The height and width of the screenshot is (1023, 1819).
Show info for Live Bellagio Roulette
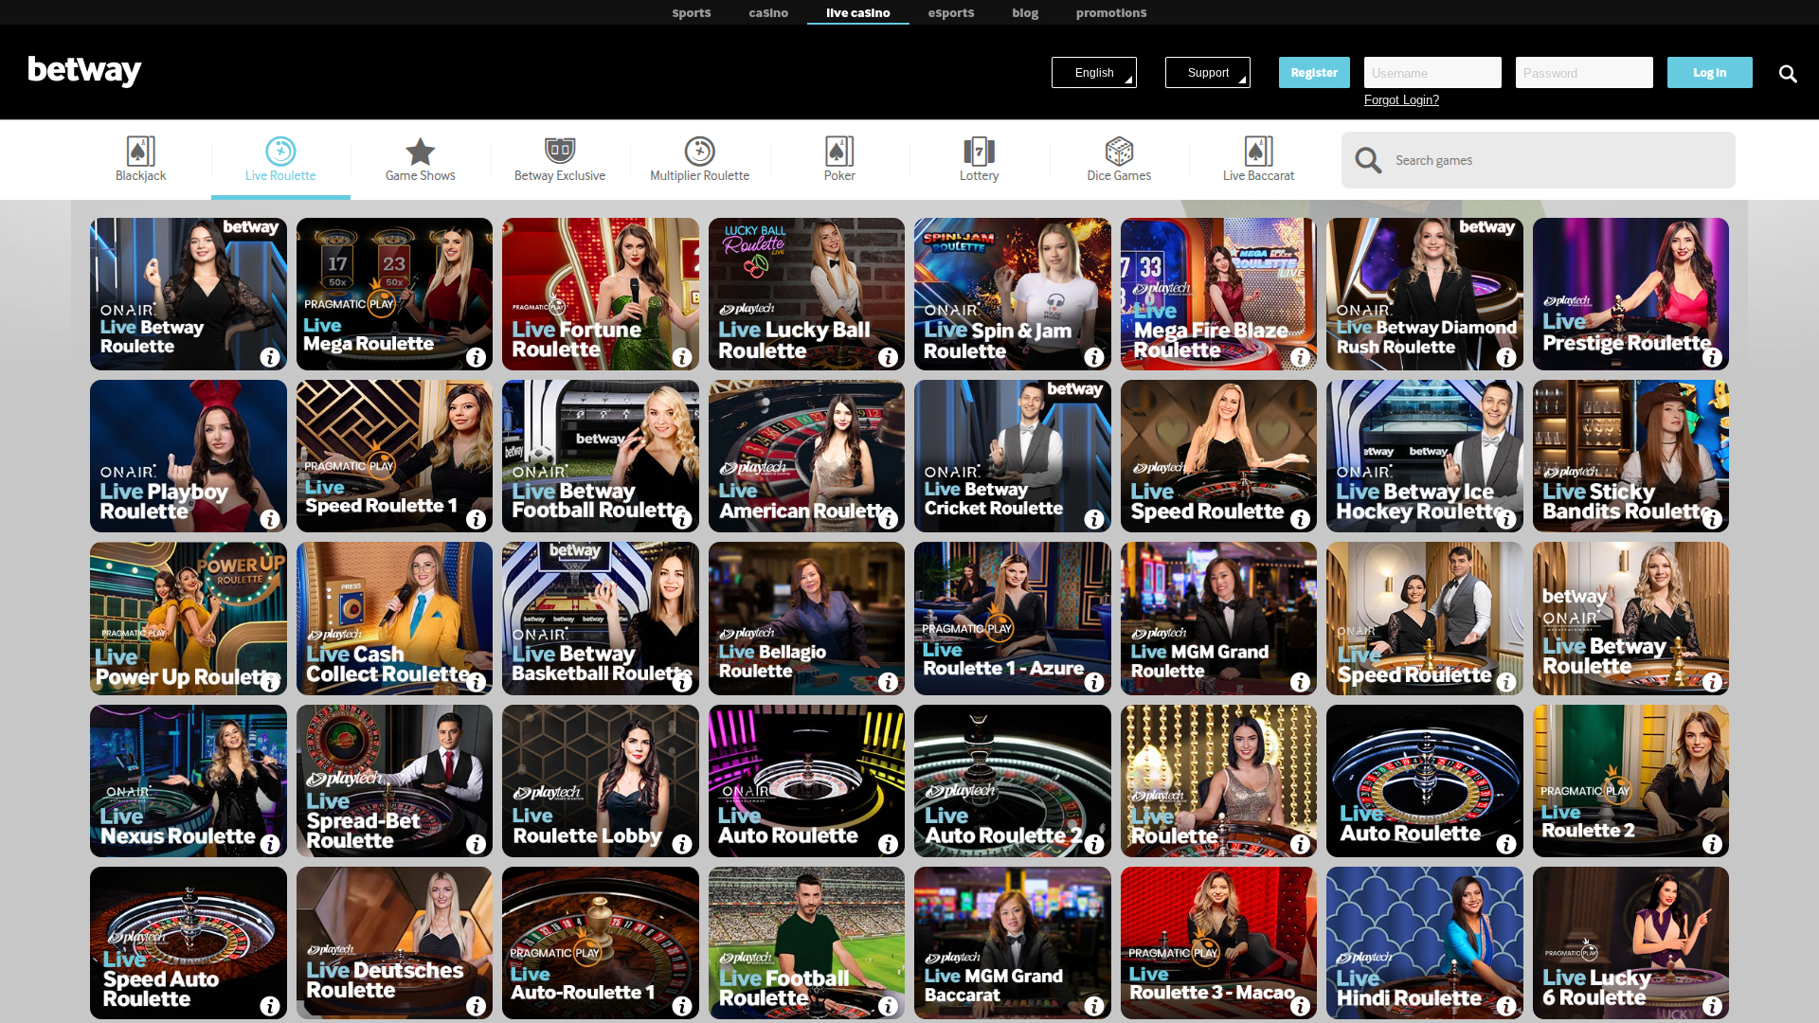889,682
